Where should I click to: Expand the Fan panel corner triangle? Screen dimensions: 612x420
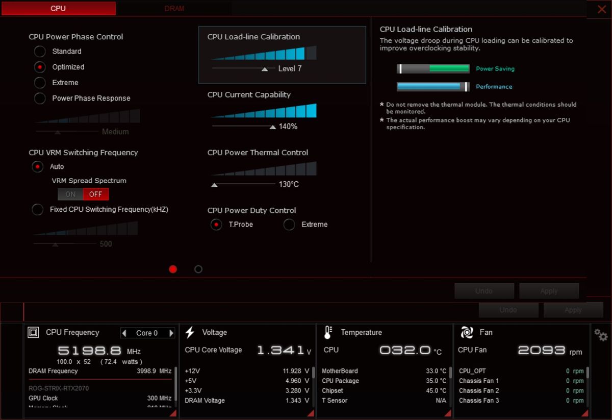(x=585, y=413)
